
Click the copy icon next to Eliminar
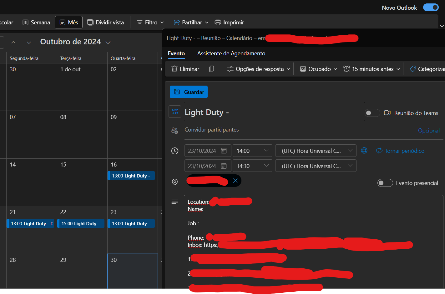click(x=212, y=69)
